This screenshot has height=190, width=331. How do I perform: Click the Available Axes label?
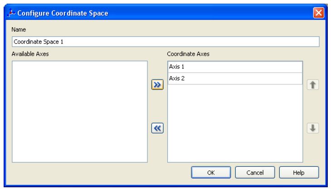click(x=29, y=54)
